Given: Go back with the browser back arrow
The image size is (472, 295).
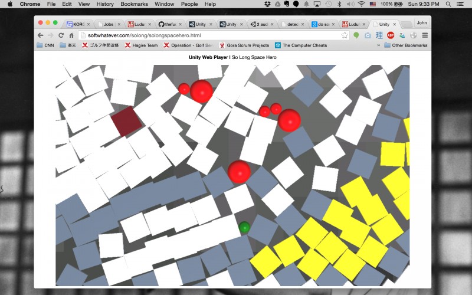Looking at the screenshot, I should 40,35.
